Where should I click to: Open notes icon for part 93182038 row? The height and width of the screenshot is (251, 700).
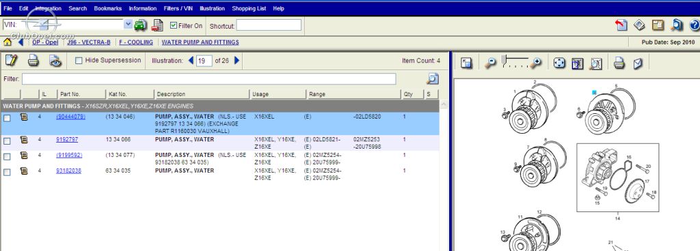(24, 171)
